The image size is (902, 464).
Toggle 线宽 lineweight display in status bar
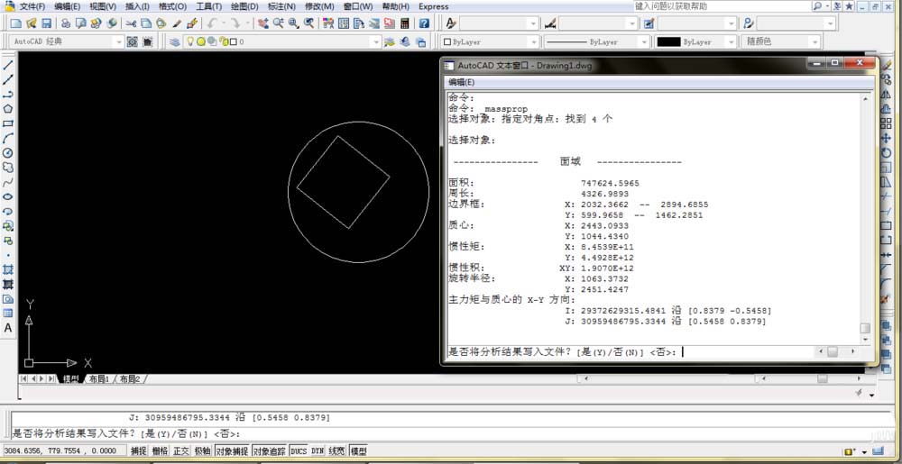click(x=336, y=451)
